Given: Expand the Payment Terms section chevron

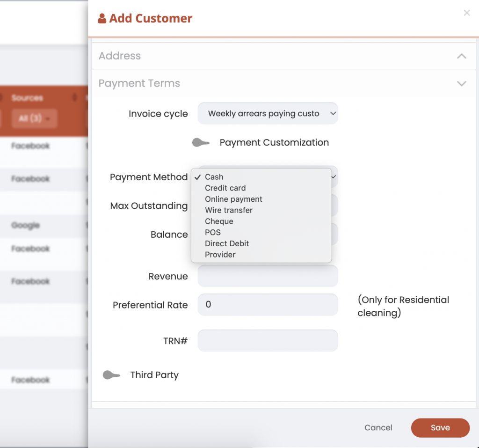Looking at the screenshot, I should 461,84.
